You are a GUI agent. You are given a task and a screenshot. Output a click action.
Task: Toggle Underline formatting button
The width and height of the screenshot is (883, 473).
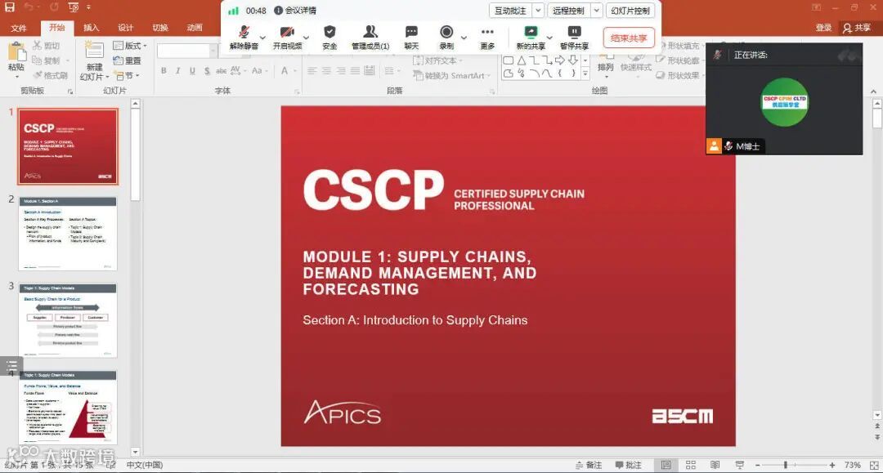click(x=193, y=70)
